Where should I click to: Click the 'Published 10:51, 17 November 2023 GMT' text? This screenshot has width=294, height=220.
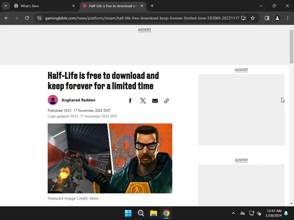click(79, 111)
